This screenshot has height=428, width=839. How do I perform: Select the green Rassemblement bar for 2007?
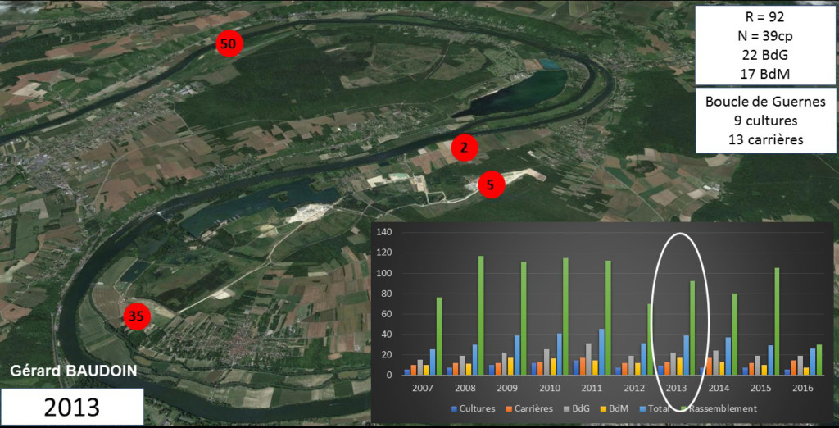pos(439,336)
